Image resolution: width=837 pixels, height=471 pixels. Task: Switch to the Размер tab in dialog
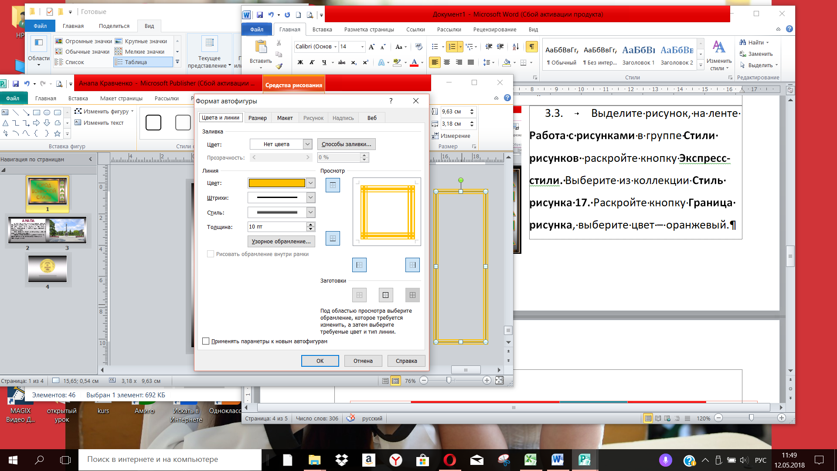coord(257,118)
